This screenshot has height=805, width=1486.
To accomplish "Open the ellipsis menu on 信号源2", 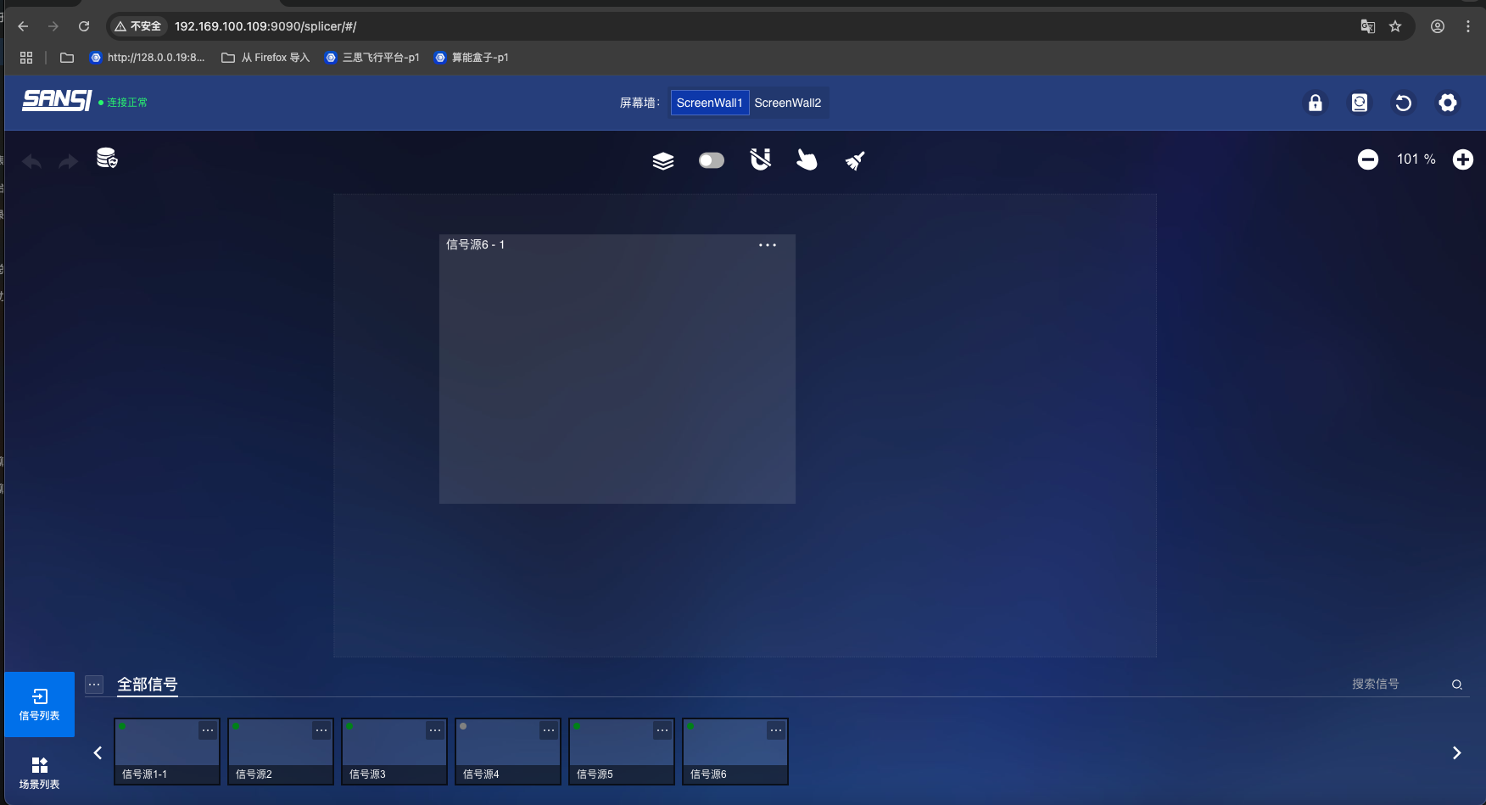I will pos(321,730).
